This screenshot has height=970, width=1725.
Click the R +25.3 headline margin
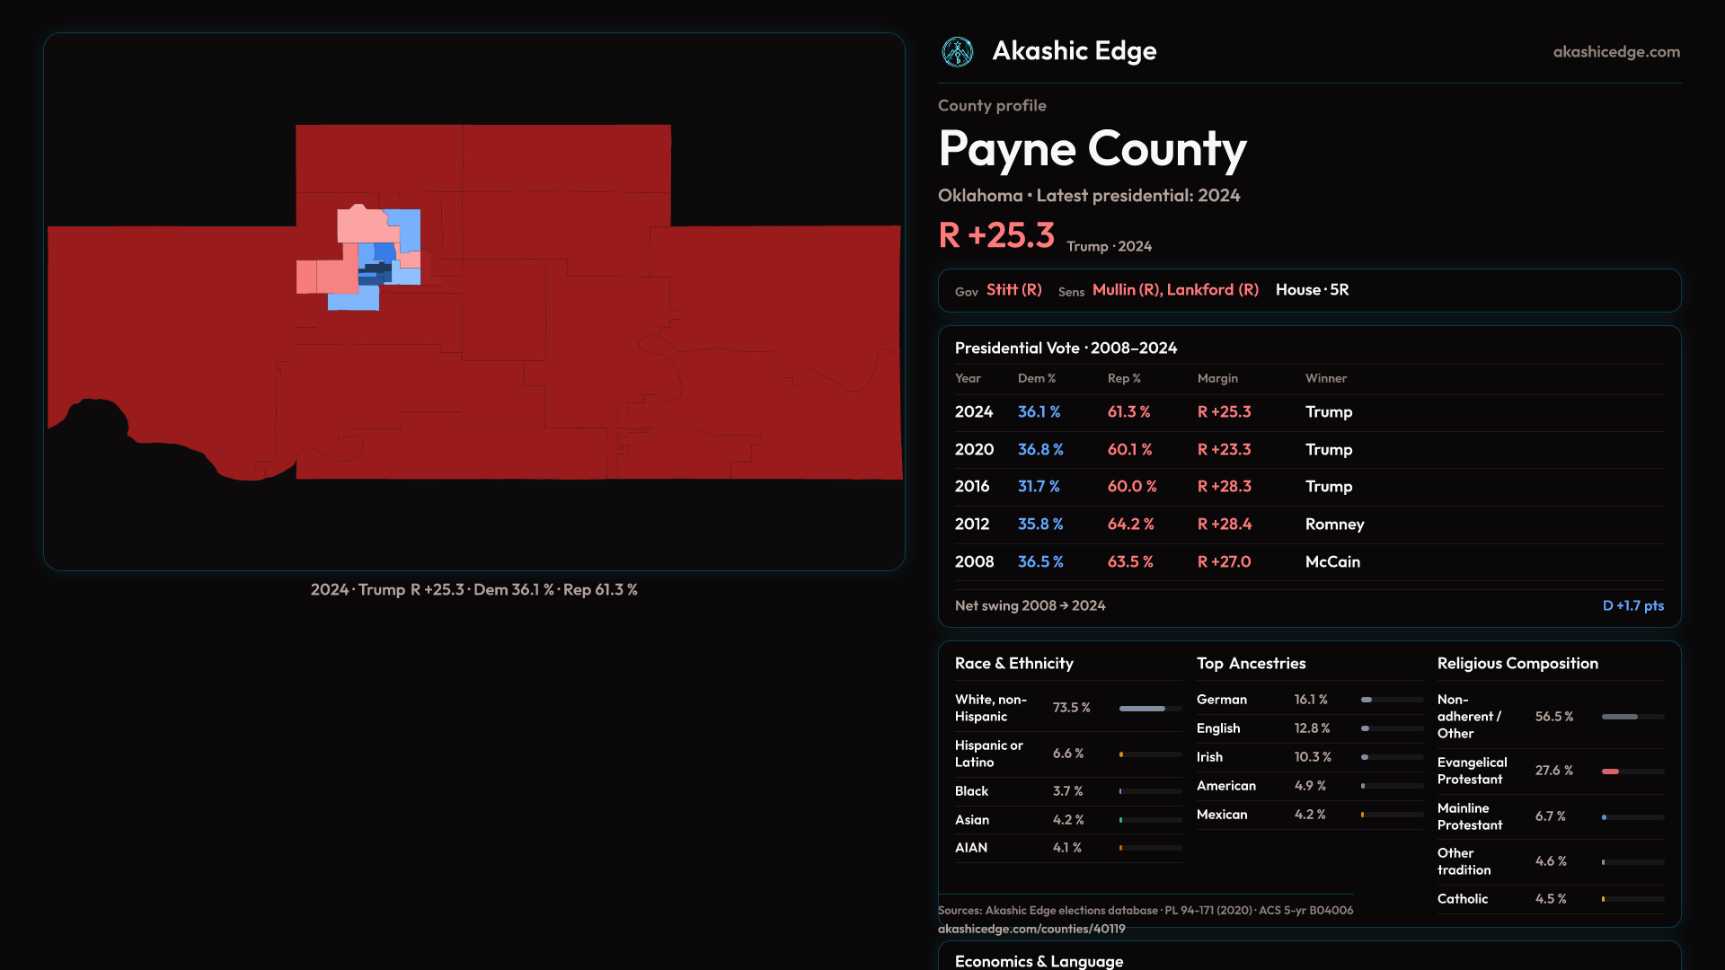(x=995, y=236)
